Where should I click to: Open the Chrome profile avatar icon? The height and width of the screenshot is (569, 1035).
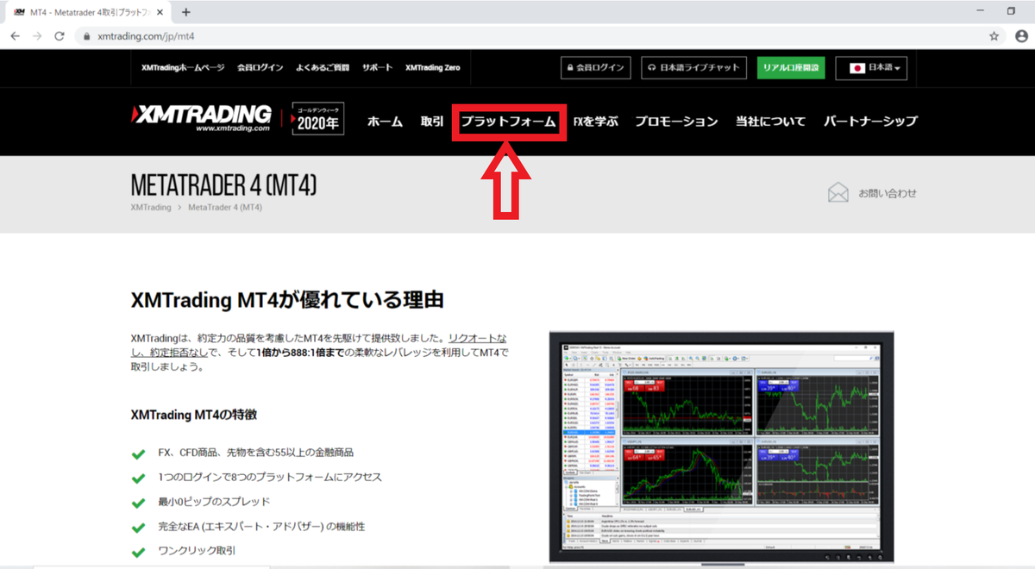coord(1021,36)
